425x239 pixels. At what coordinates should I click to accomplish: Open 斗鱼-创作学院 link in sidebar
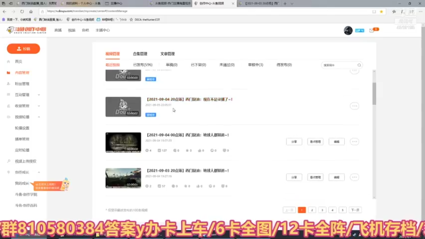point(26,194)
